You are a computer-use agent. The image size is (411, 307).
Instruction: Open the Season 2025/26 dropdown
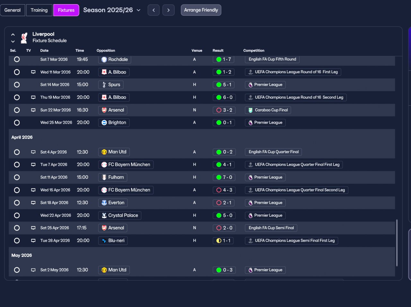112,10
